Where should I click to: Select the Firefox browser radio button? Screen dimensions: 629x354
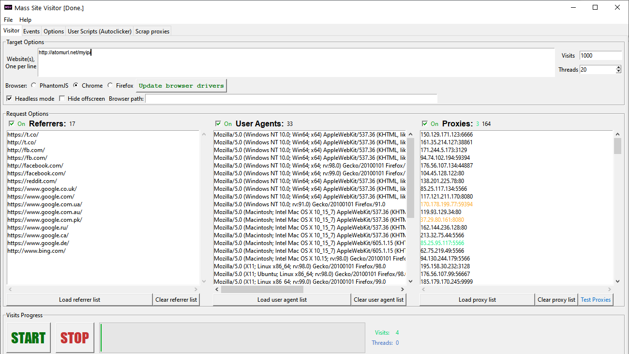pos(110,86)
